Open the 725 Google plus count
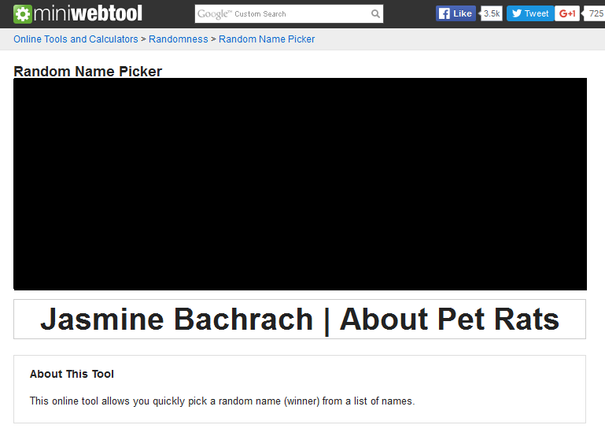 [595, 13]
